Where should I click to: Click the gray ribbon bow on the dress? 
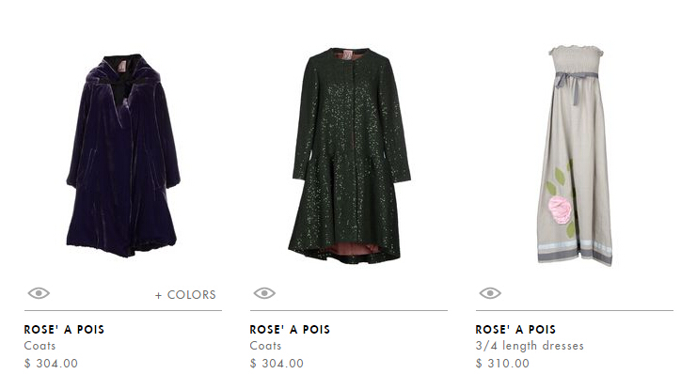[x=573, y=85]
